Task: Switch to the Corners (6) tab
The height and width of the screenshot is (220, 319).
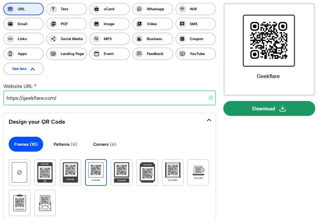Action: 105,144
